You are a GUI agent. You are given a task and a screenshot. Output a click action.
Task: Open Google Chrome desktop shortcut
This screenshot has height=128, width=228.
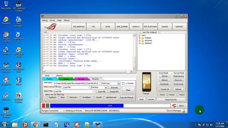[6, 37]
